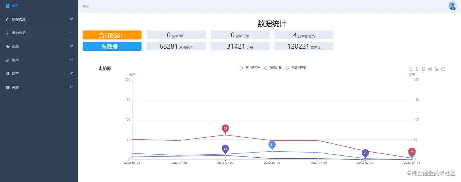Click the 2022-07-27 axis label
Screen dimensions: 461x182
click(x=225, y=163)
